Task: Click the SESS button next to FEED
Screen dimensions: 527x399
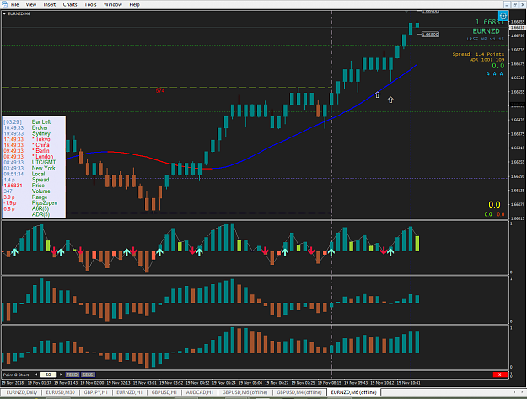Action: [x=88, y=375]
